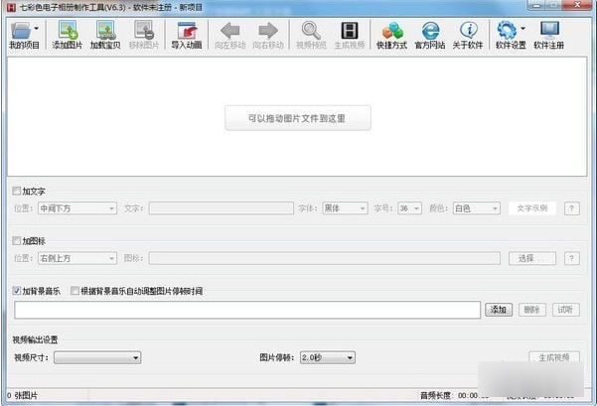Enable the 加图标 checkbox
The width and height of the screenshot is (597, 406).
(16, 240)
